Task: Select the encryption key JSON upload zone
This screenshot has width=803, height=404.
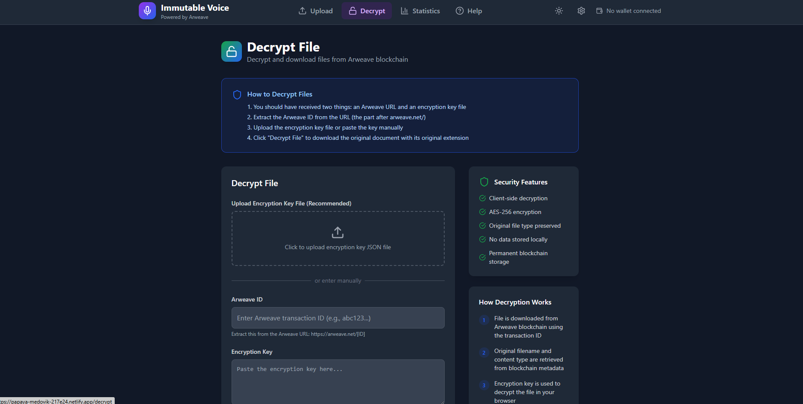Action: point(338,238)
